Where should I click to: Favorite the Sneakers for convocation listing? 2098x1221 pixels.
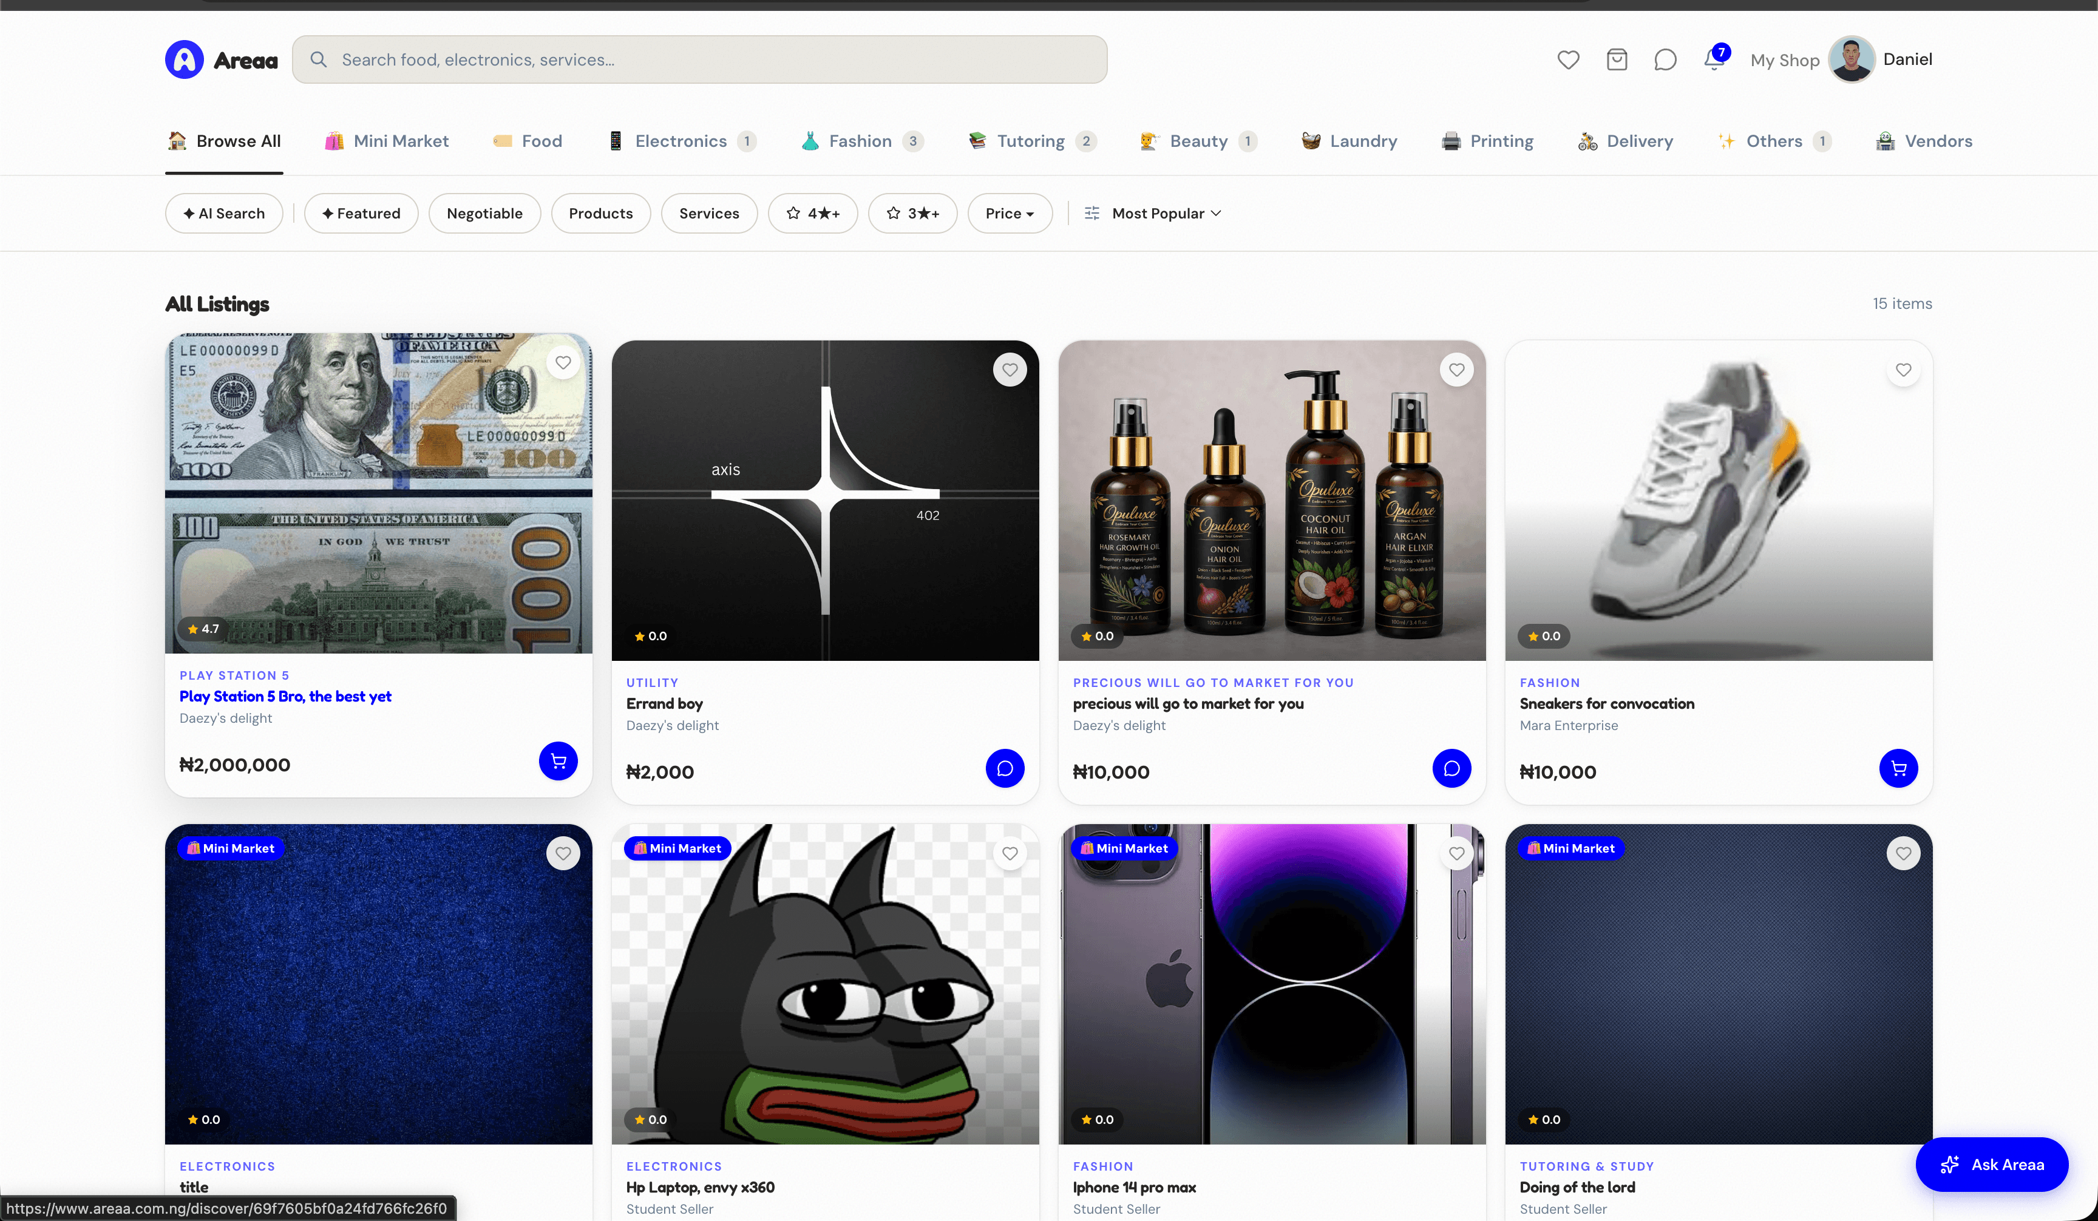click(x=1903, y=370)
